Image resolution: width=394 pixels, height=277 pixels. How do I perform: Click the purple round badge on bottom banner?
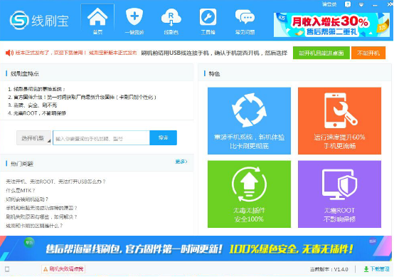click(x=373, y=241)
